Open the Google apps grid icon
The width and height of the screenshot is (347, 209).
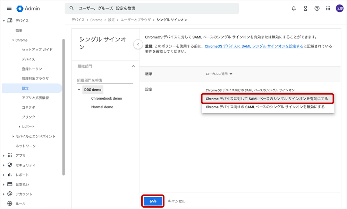328,8
